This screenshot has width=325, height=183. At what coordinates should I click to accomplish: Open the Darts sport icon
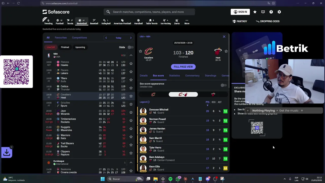point(177,22)
